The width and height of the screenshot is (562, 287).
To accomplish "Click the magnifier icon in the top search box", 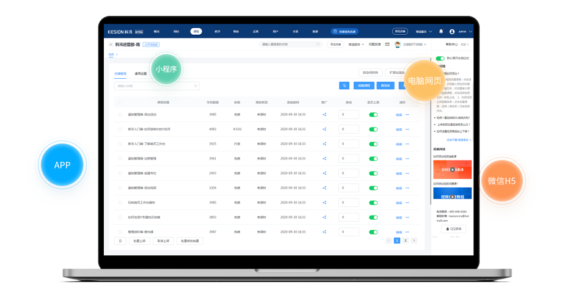I will click(318, 45).
